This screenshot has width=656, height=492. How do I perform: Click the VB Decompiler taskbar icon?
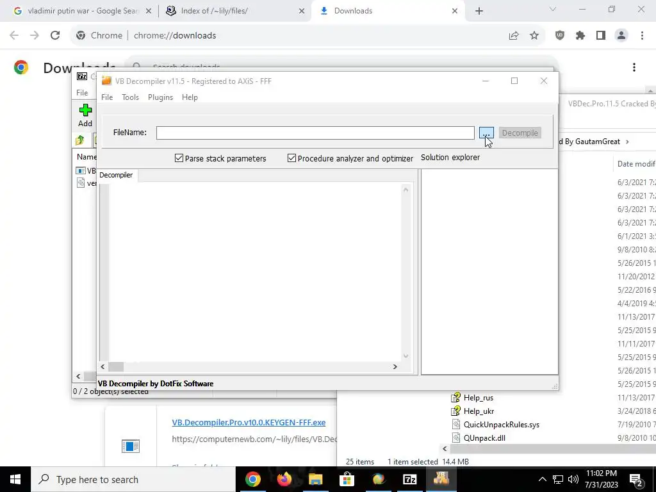[x=441, y=479]
